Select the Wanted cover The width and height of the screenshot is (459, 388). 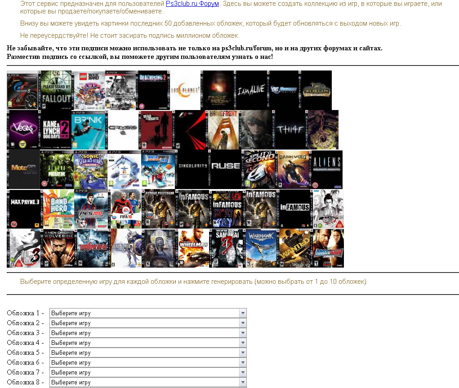(x=294, y=248)
